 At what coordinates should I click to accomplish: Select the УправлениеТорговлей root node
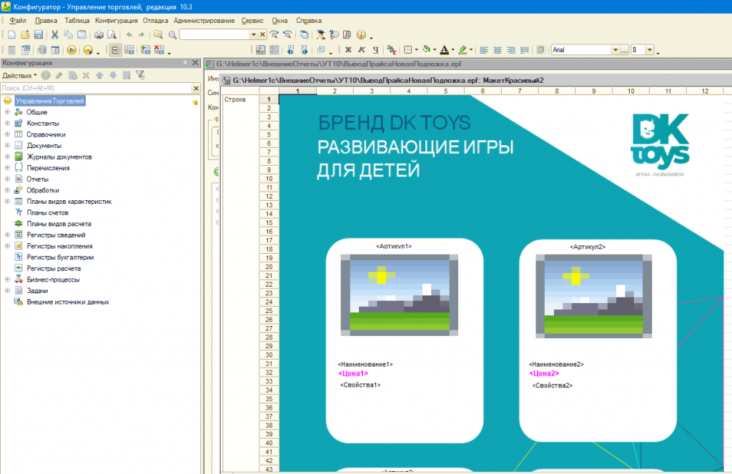point(50,101)
